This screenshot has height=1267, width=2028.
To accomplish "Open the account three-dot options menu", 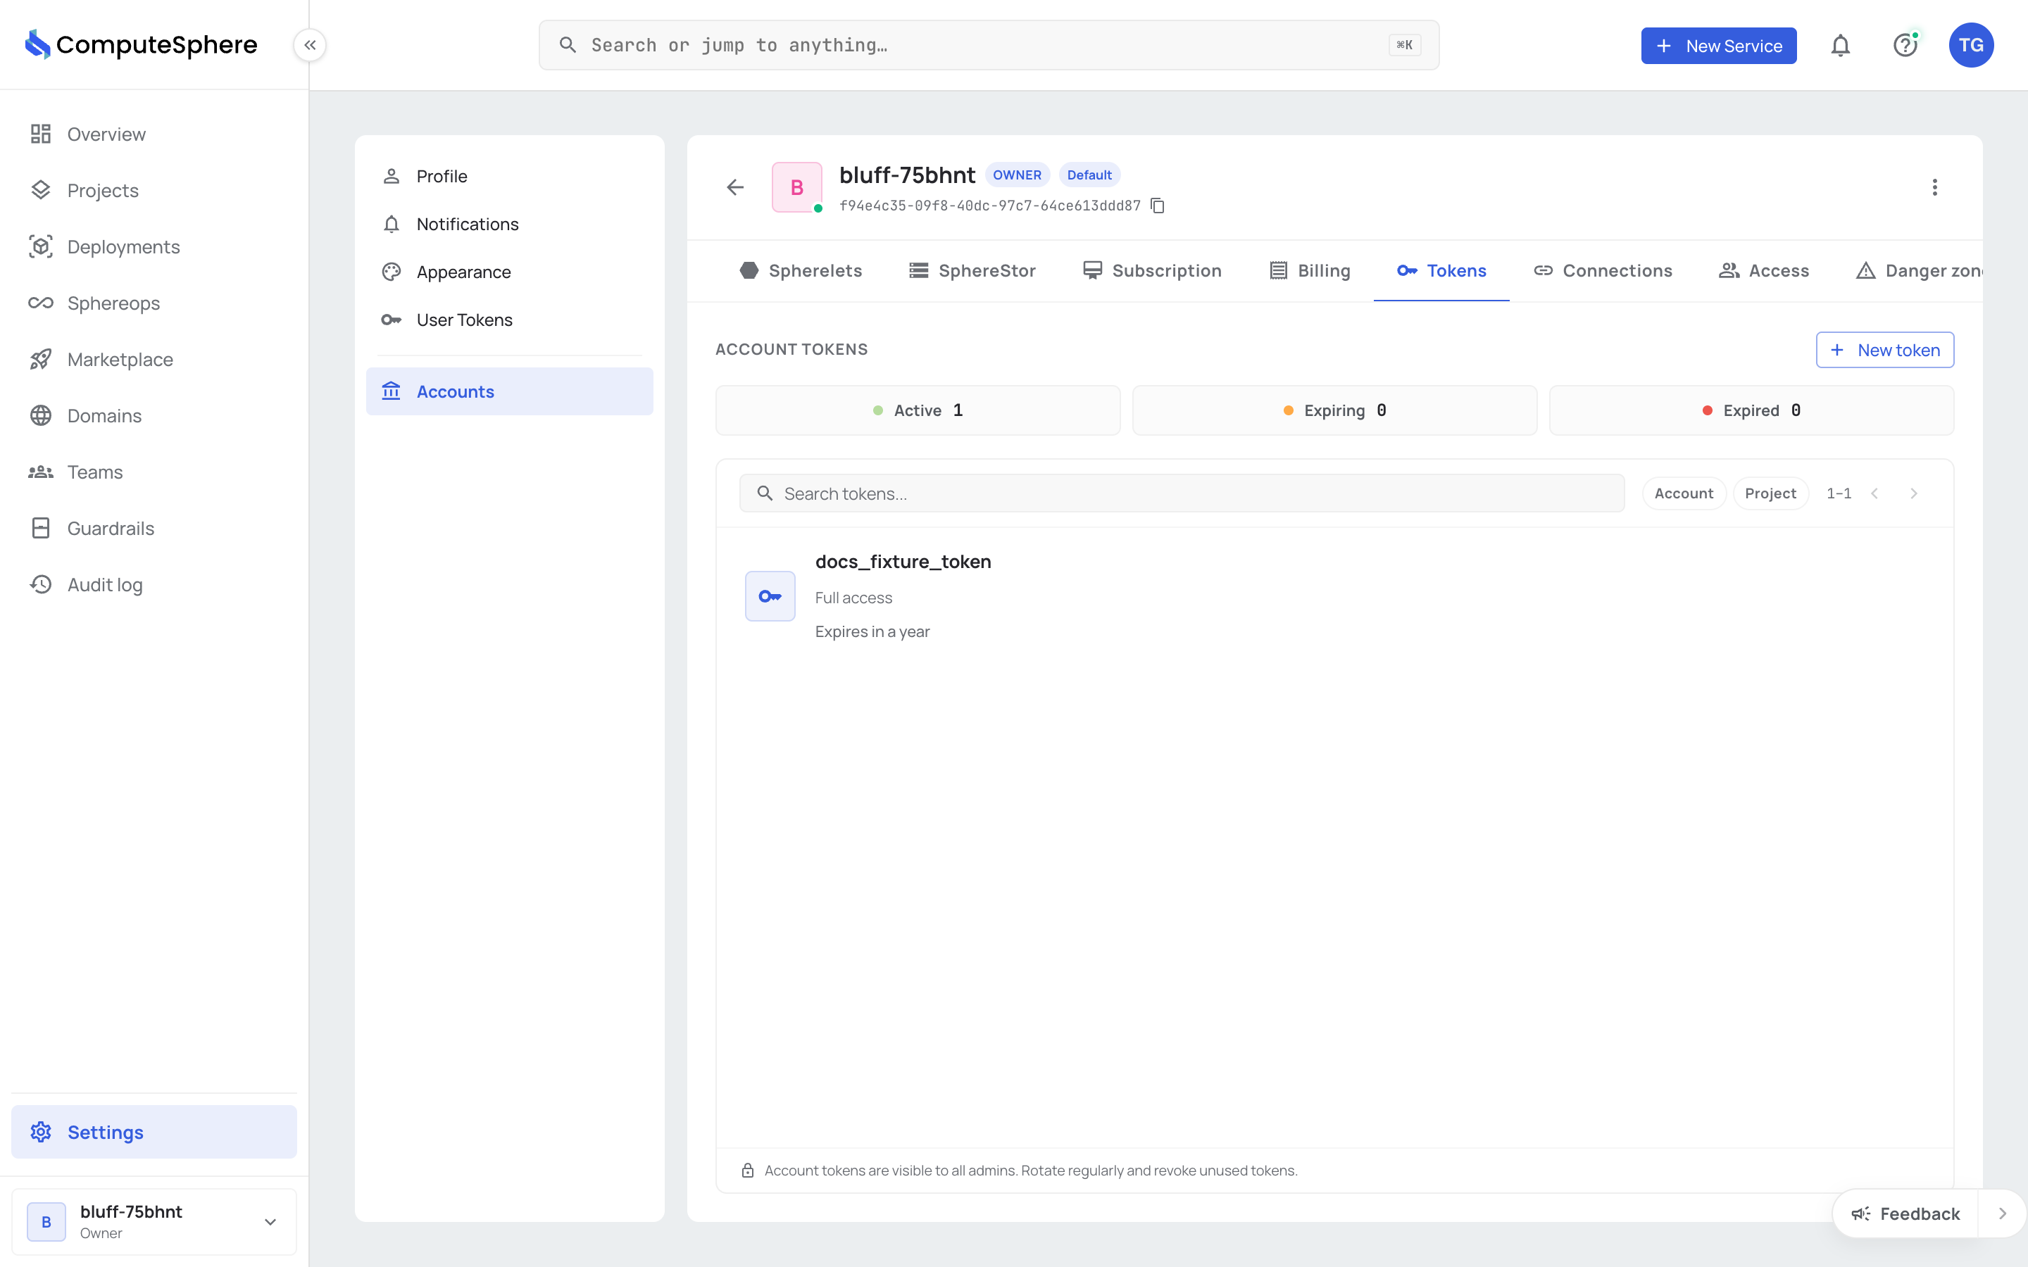I will [x=1934, y=187].
